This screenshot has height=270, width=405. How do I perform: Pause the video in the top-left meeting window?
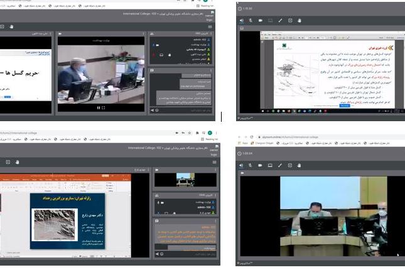click(x=98, y=107)
